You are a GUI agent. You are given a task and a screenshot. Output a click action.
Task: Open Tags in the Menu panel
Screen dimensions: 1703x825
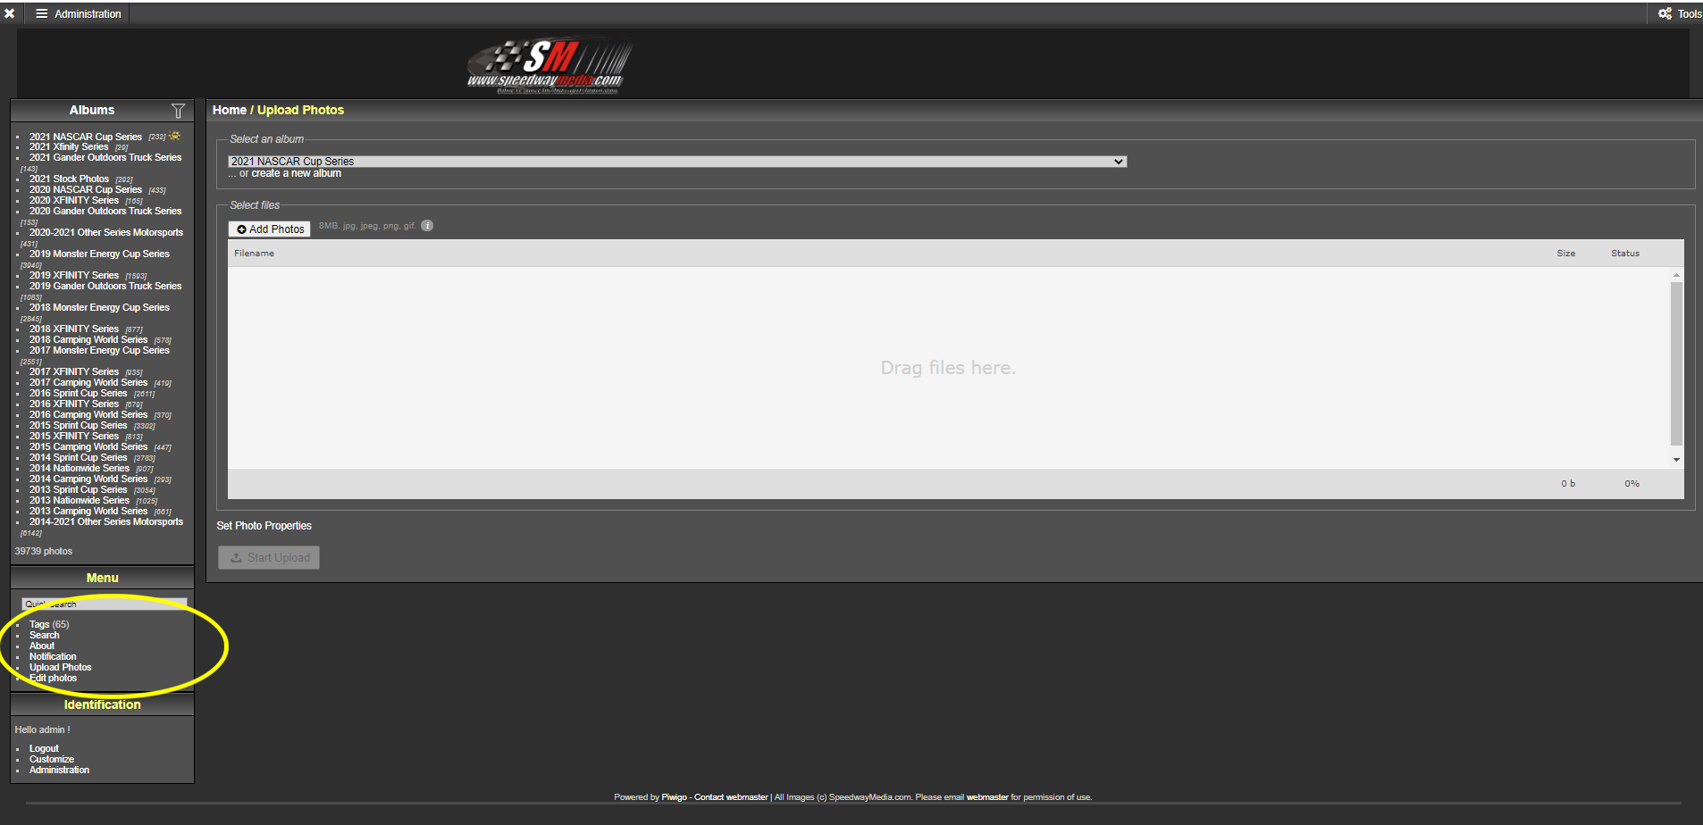coord(39,624)
